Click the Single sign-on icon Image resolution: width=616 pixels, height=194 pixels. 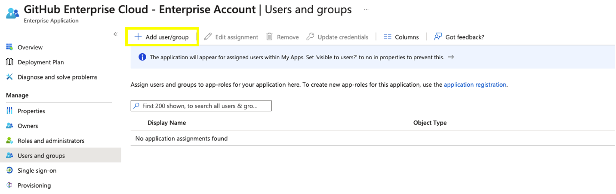(9, 170)
